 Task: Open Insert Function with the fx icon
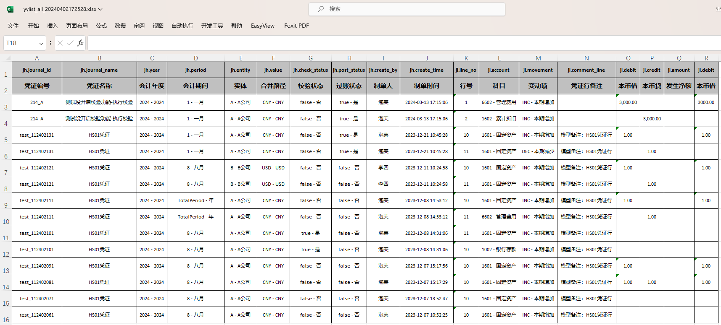(80, 43)
